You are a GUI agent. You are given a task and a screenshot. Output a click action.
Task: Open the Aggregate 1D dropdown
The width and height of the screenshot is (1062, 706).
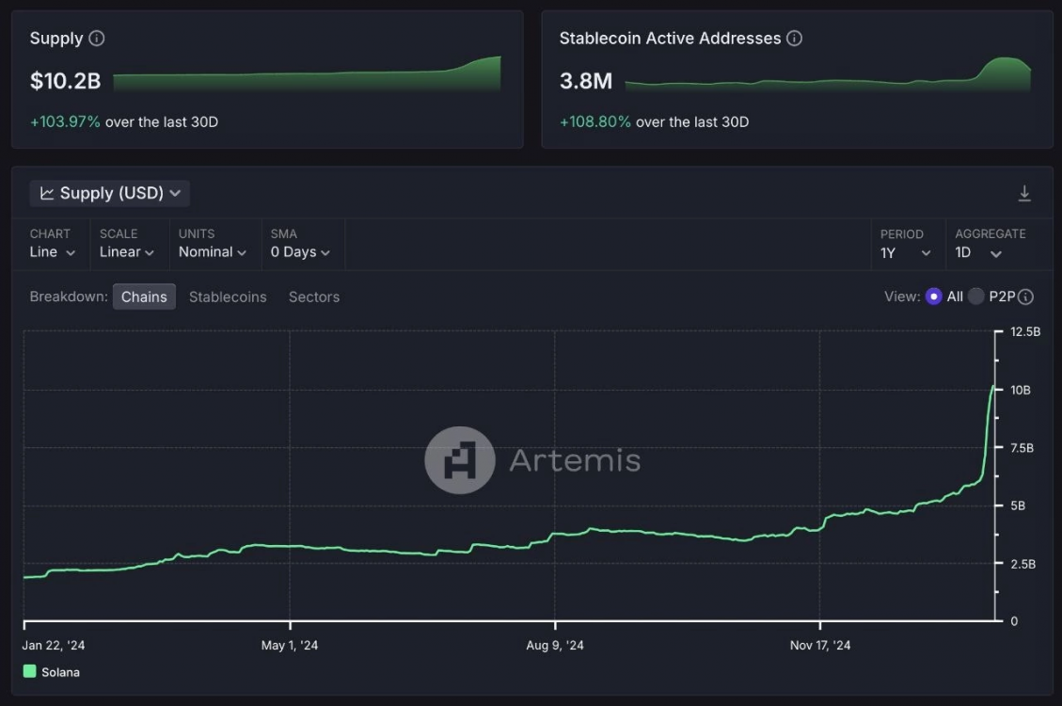pyautogui.click(x=978, y=252)
